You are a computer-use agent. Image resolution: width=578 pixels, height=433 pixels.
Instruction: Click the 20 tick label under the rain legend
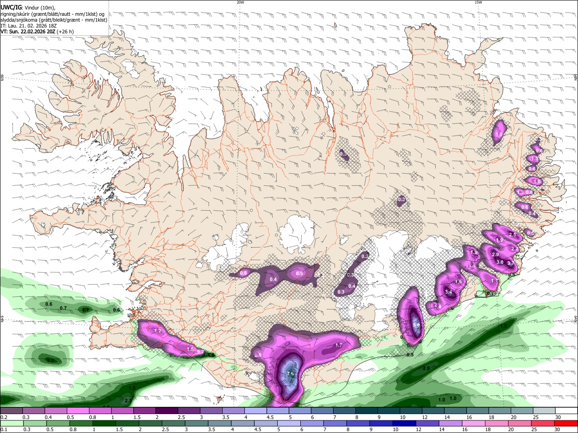click(x=511, y=429)
